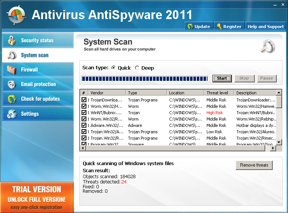Sort the list by the Vendor column
This screenshot has width=288, height=213.
click(x=107, y=93)
